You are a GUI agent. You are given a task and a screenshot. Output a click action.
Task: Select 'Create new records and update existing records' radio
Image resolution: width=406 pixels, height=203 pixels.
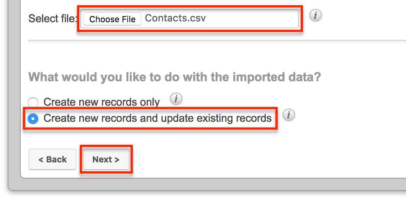33,119
